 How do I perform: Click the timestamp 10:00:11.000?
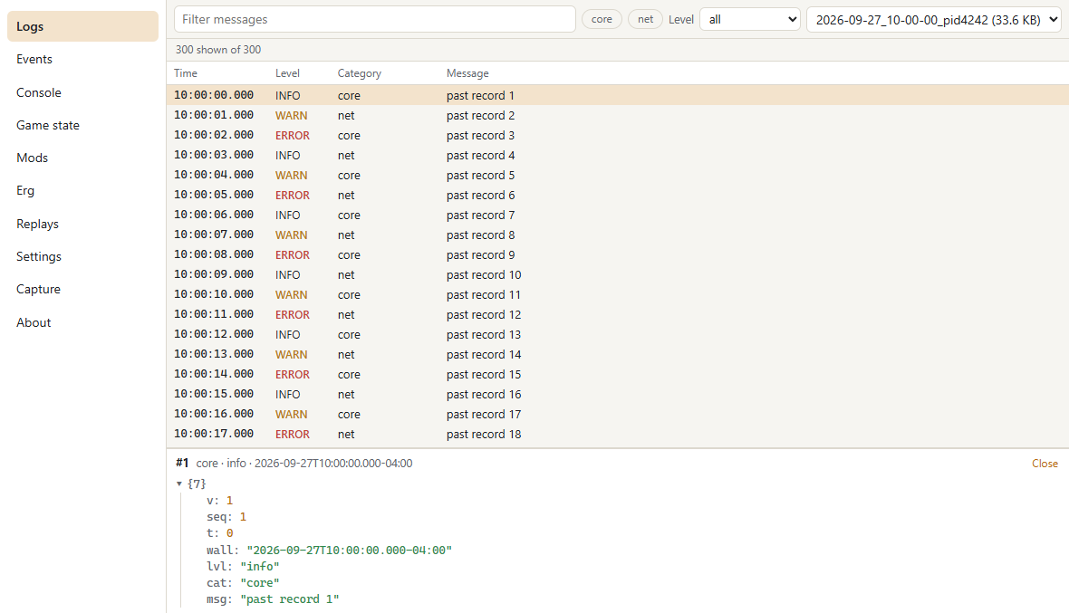click(214, 315)
